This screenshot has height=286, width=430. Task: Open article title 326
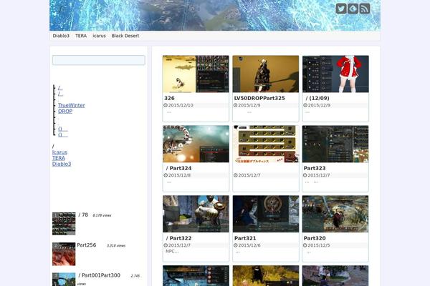pos(169,98)
